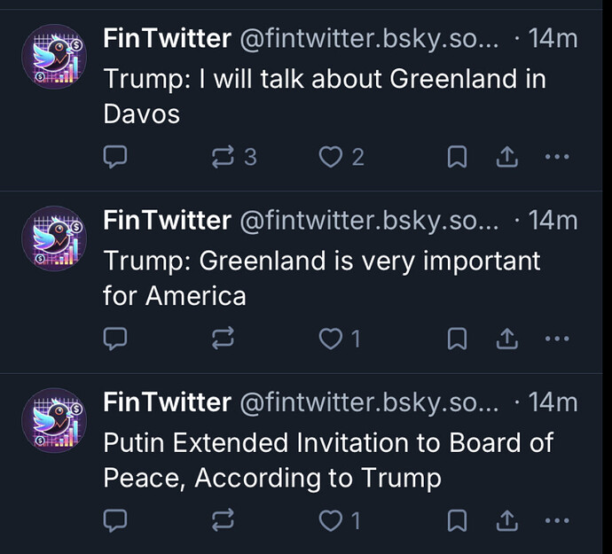Reply to the 'very important for America' post
Screen dimensions: 612x554
116,338
